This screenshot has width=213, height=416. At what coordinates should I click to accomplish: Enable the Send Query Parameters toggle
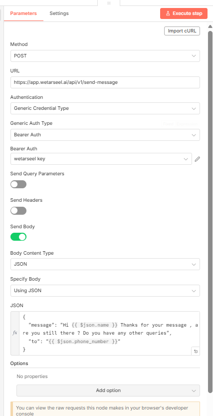[18, 184]
